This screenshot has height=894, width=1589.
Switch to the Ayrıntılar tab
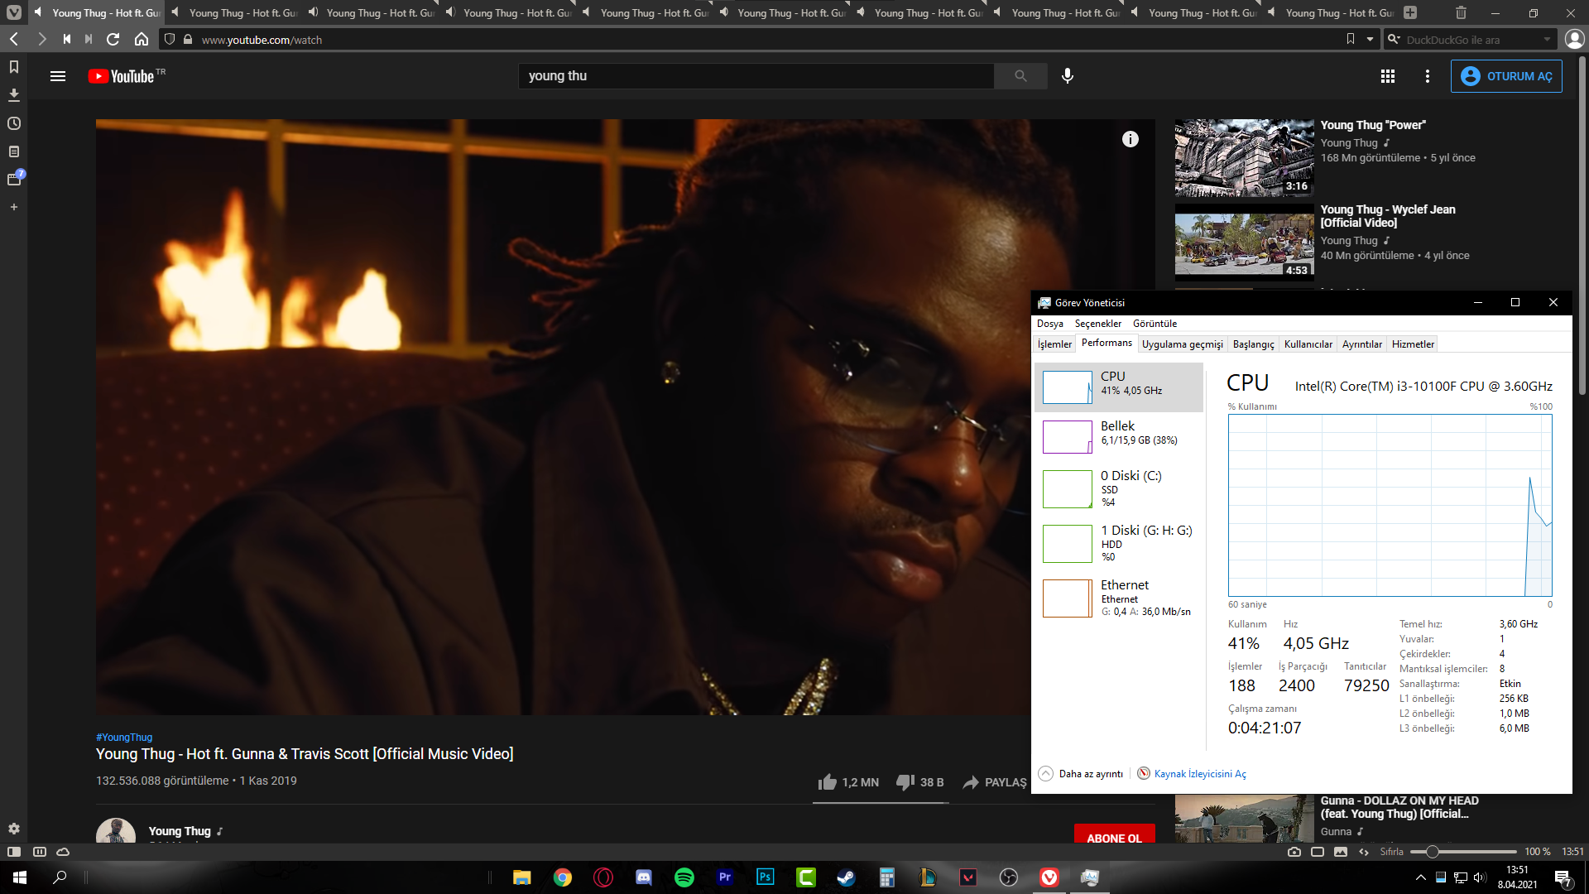(1362, 344)
